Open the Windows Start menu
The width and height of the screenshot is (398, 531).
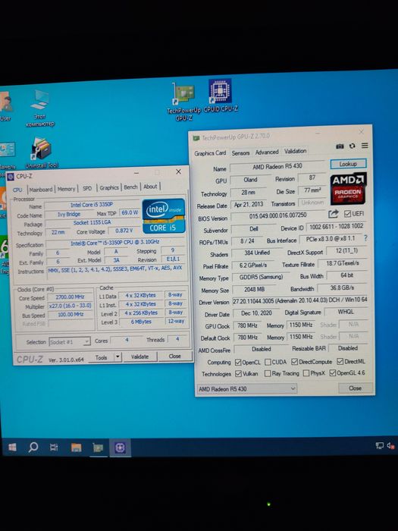12,448
